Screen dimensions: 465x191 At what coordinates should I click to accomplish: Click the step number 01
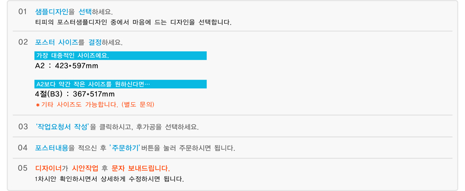coord(23,12)
